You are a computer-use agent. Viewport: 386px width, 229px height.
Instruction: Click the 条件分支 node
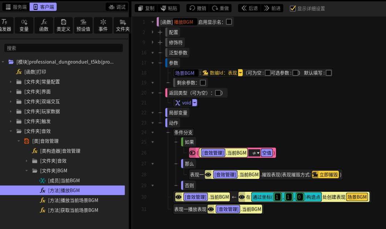(183, 132)
